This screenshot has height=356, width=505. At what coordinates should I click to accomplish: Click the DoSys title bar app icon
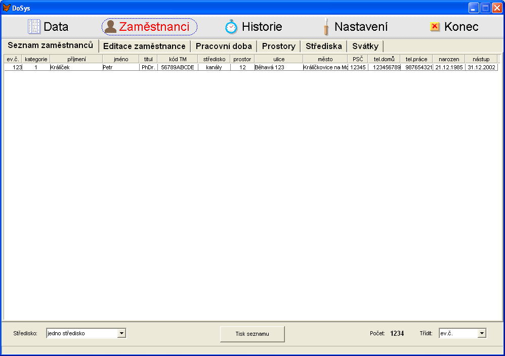7,8
